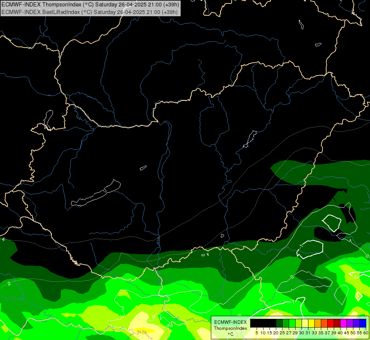Choose the orange-red 35-37 legend swatch
The image size is (370, 340).
[x=324, y=323]
